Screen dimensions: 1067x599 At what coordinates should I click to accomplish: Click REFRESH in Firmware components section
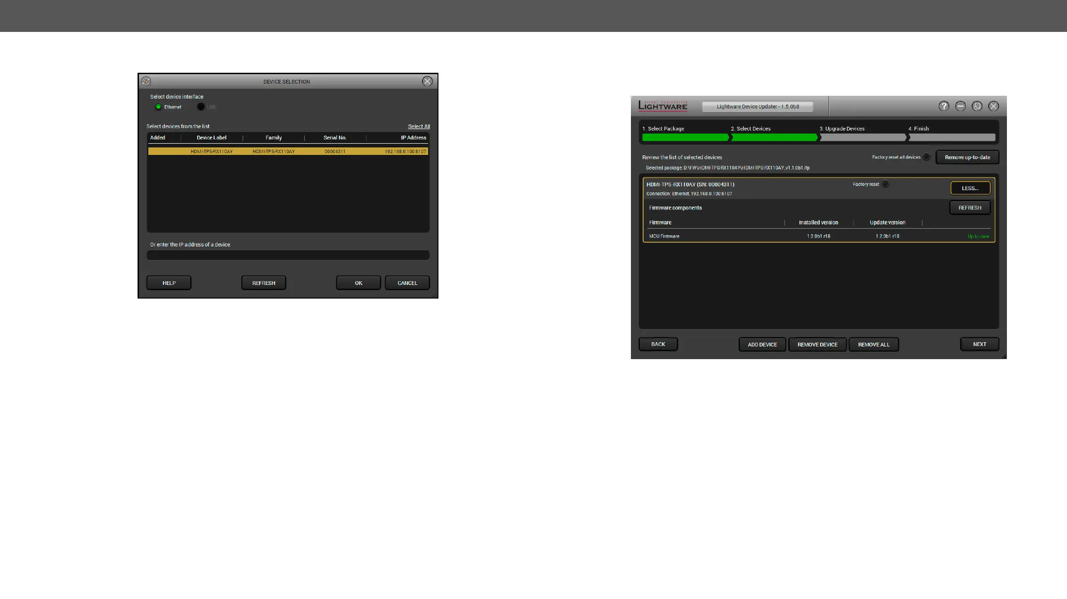(970, 208)
